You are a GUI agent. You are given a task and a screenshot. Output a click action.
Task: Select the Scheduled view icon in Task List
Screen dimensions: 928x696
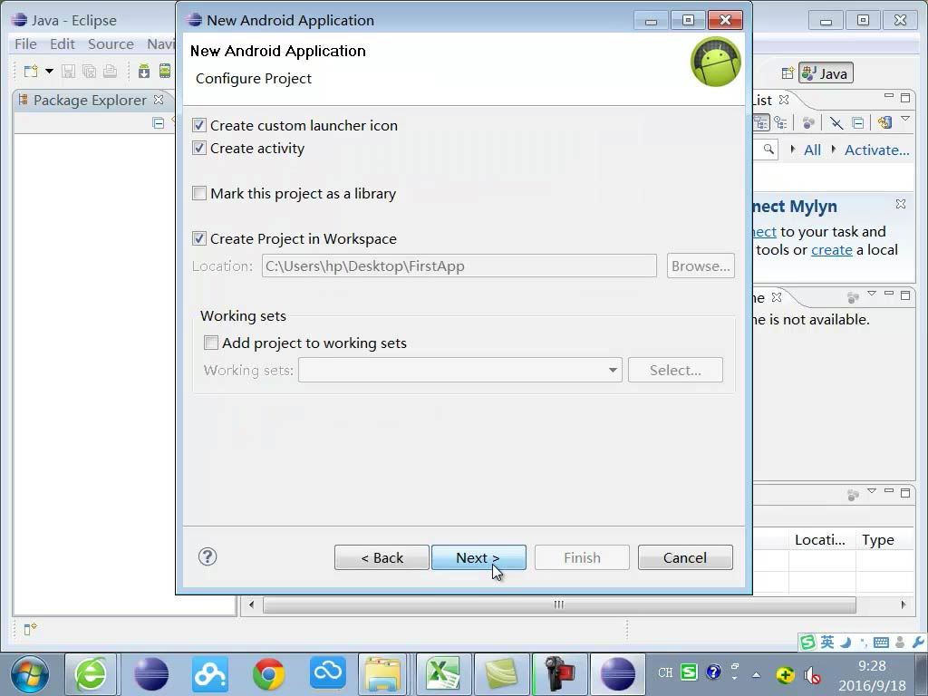(780, 122)
